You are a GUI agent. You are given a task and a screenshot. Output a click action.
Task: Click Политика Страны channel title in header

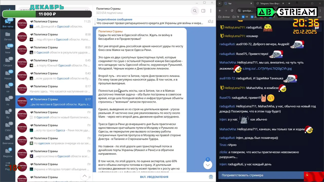coord(108,9)
